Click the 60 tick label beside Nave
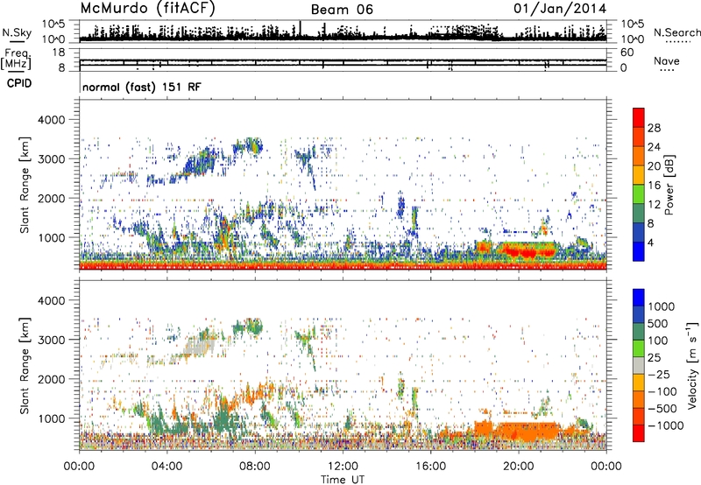The height and width of the screenshot is (485, 701). coord(627,53)
